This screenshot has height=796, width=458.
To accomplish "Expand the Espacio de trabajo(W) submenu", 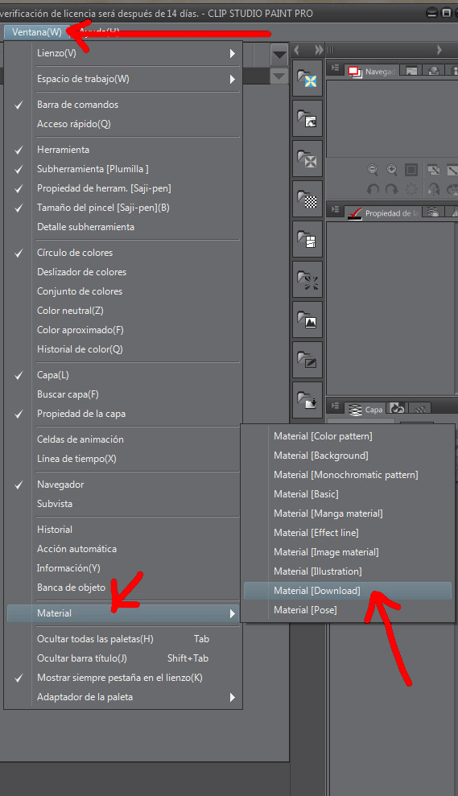I will pyautogui.click(x=123, y=79).
